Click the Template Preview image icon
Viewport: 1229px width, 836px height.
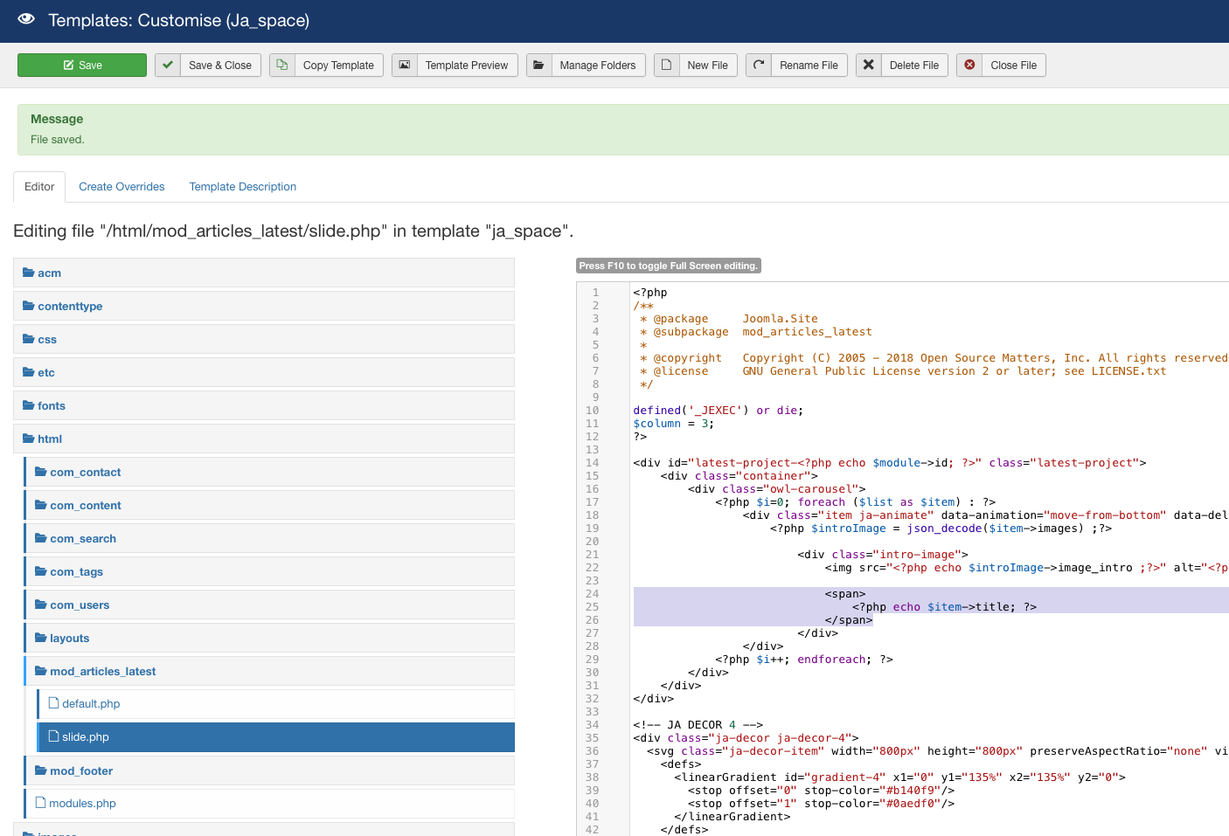404,66
